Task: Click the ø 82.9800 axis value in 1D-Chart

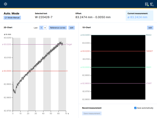Action: (x=85, y=83)
